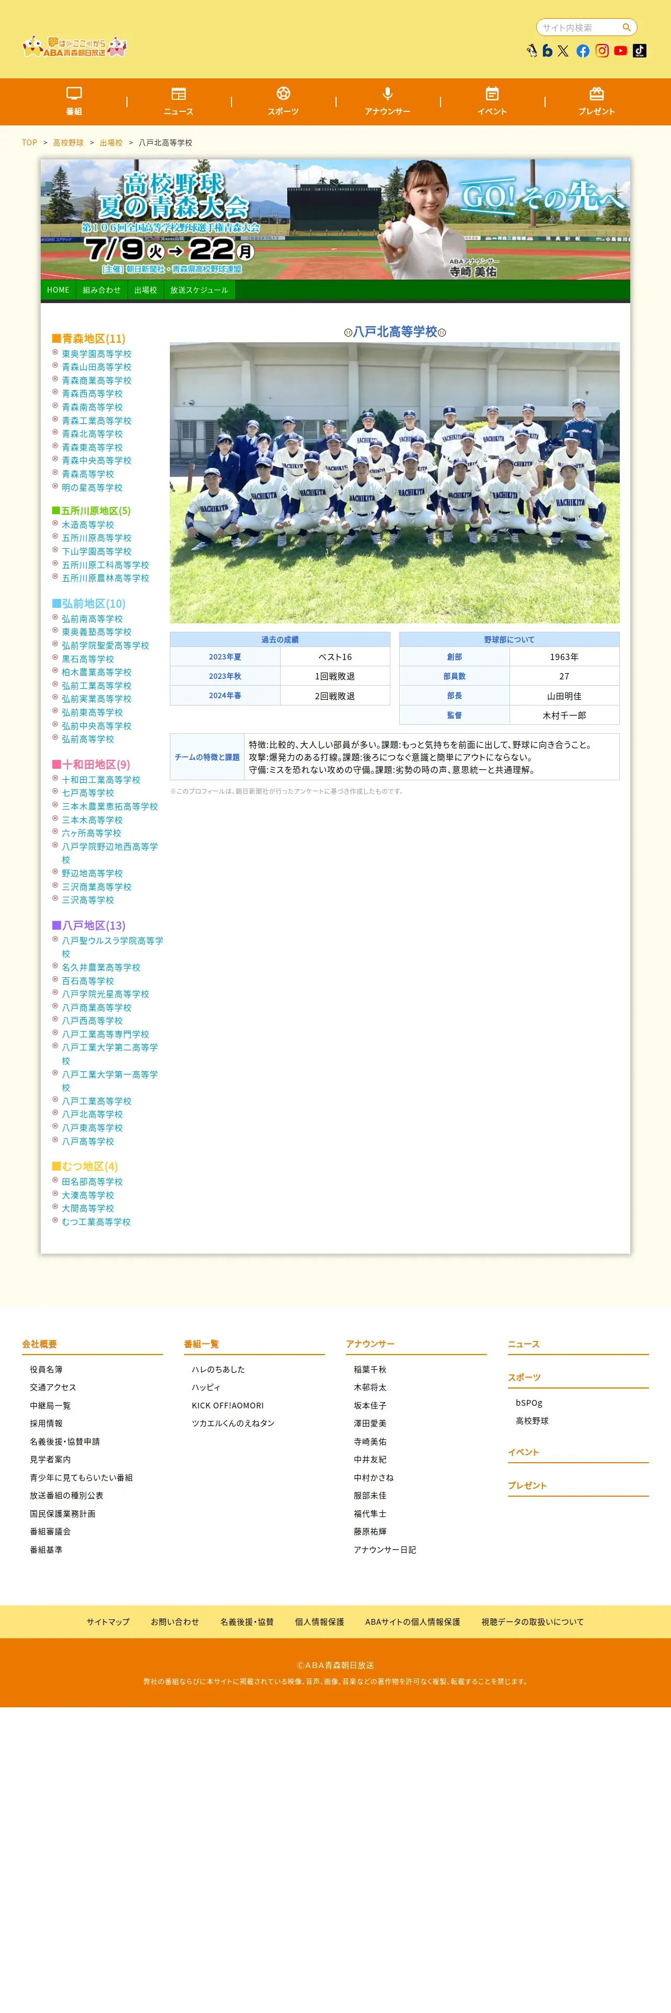Click the スポーツ soccer ball icon
Image resolution: width=671 pixels, height=2013 pixels.
(284, 94)
